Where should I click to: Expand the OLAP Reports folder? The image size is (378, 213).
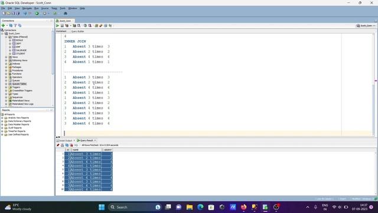click(x=2, y=128)
